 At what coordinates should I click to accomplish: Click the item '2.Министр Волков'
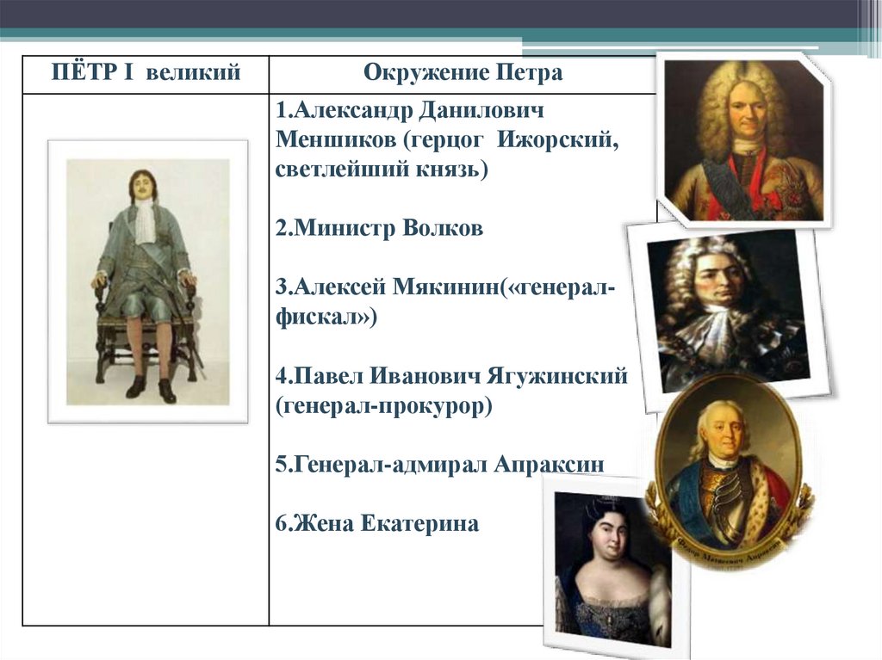(x=379, y=228)
